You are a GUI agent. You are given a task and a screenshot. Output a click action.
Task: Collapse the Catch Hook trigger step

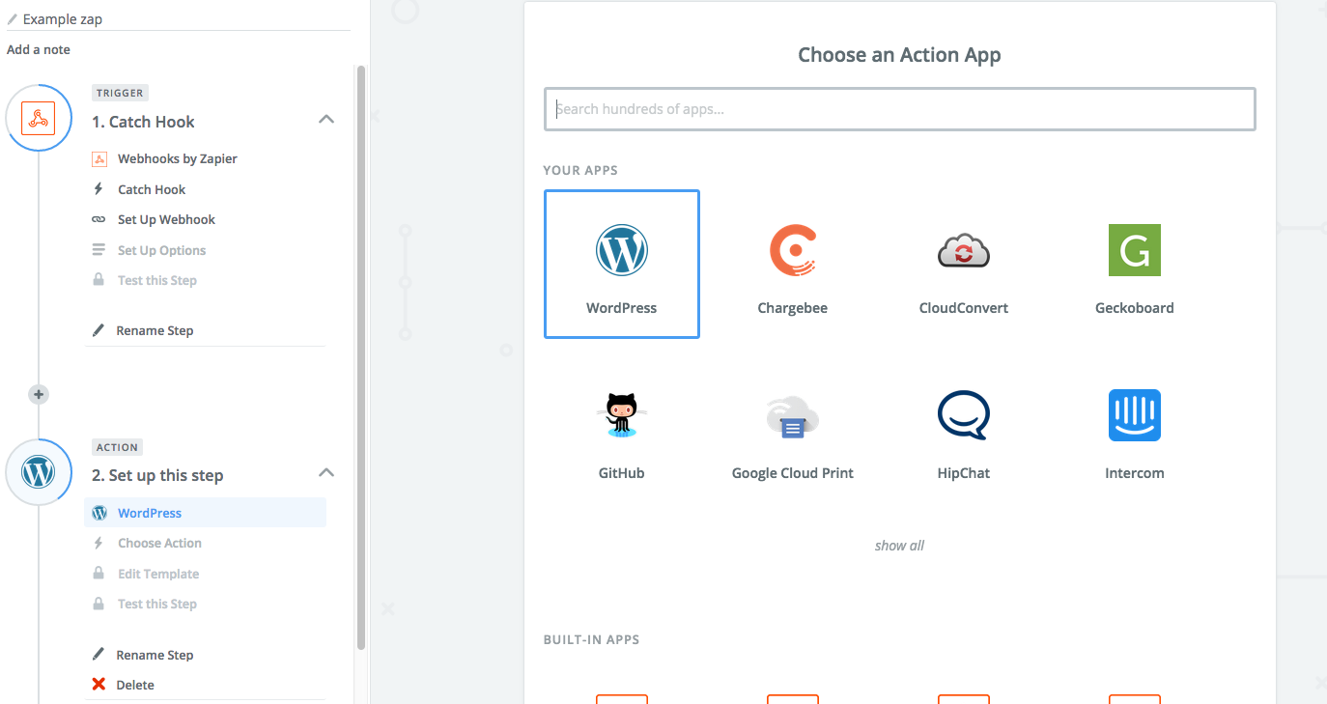click(326, 120)
